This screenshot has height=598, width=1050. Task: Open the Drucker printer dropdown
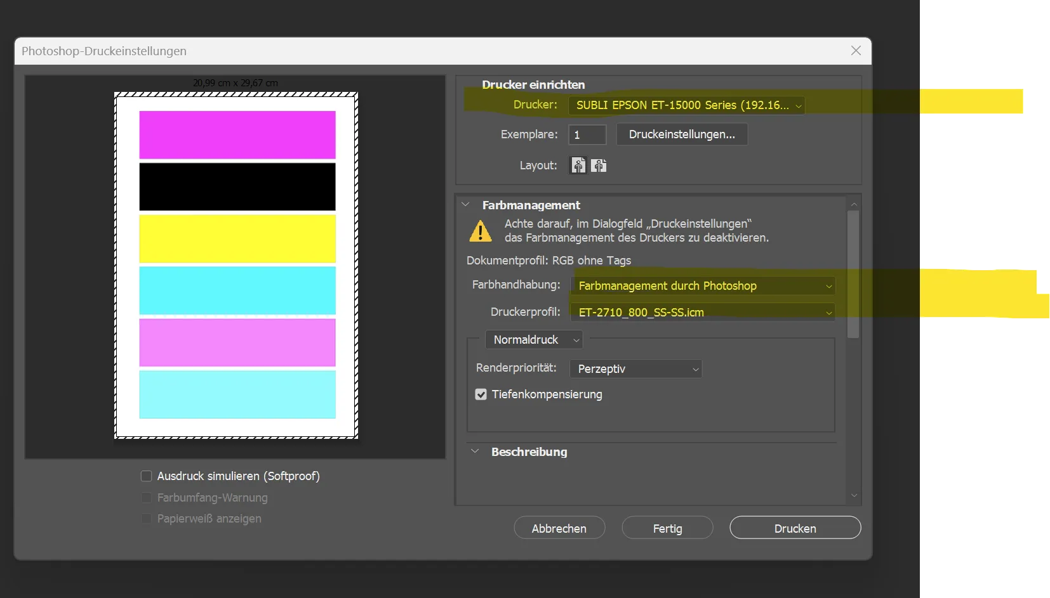click(x=686, y=105)
